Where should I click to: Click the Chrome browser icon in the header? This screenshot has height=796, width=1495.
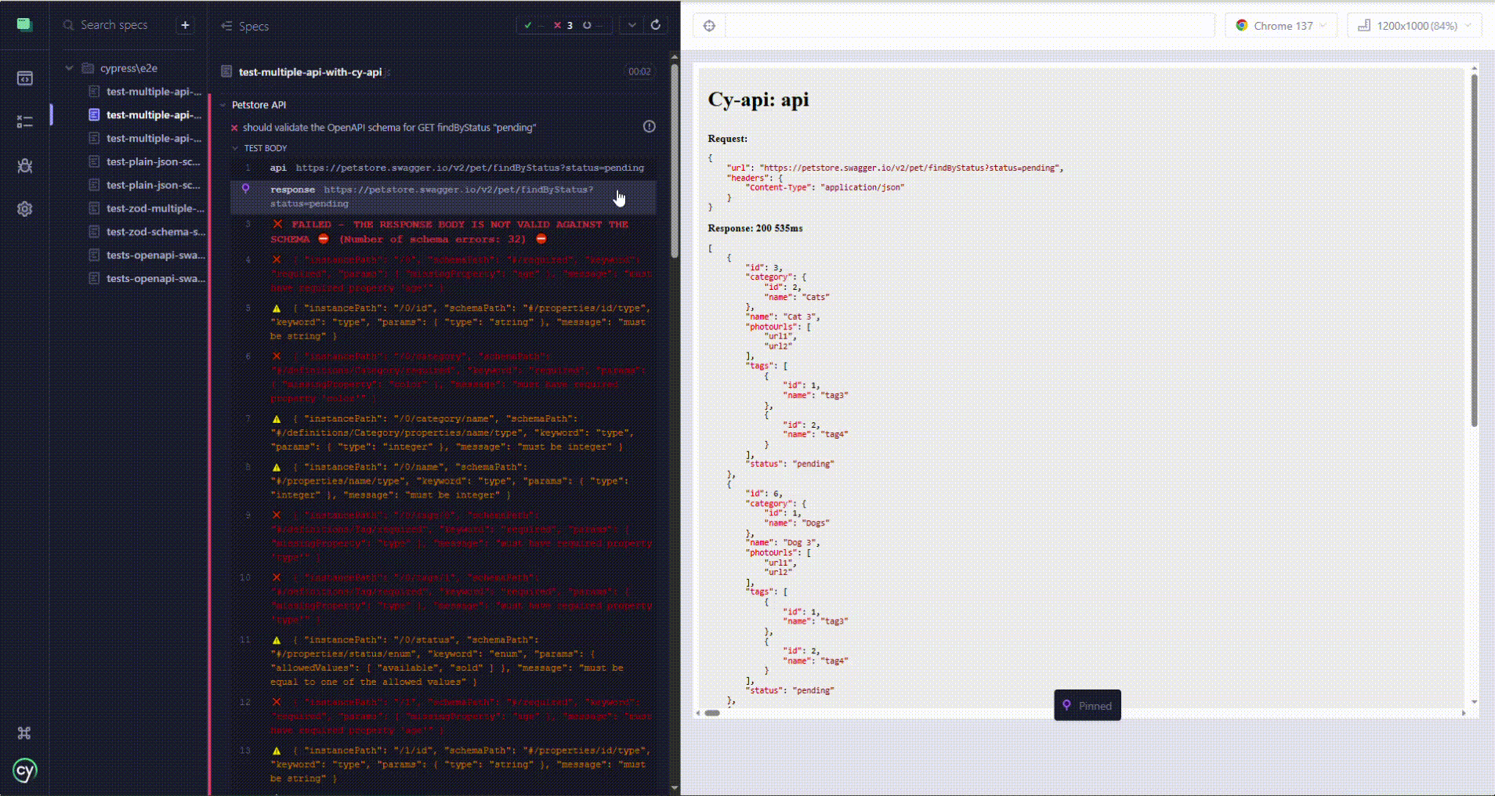(x=1242, y=25)
